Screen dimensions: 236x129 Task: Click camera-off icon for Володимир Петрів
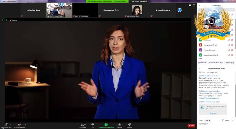[232, 45]
